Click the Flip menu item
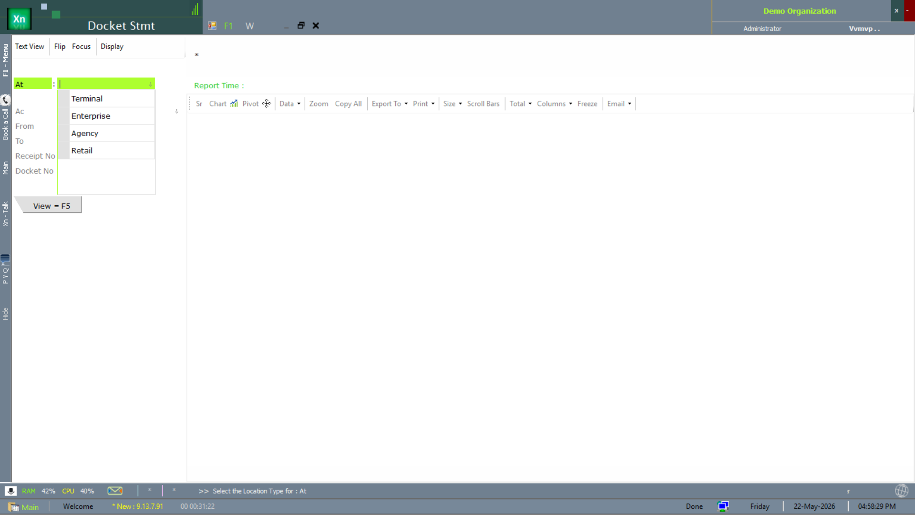915x515 pixels. (60, 46)
